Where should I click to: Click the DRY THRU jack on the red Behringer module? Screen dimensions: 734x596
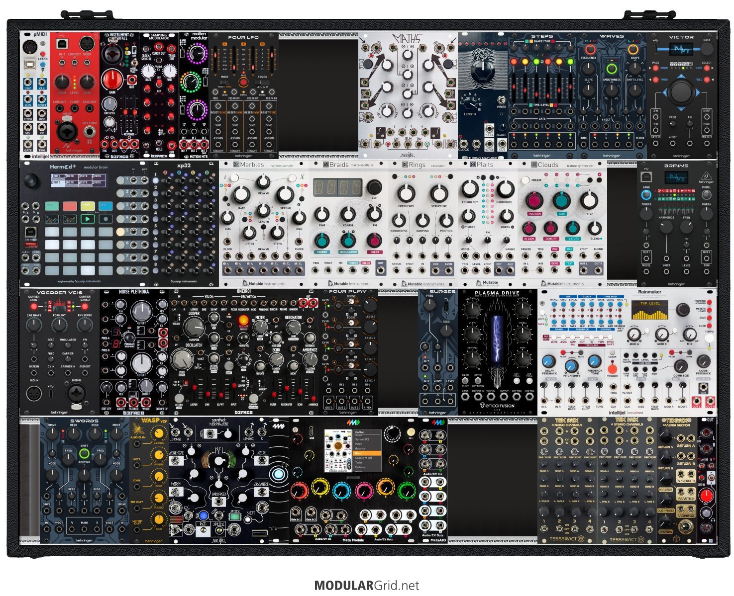coord(90,132)
